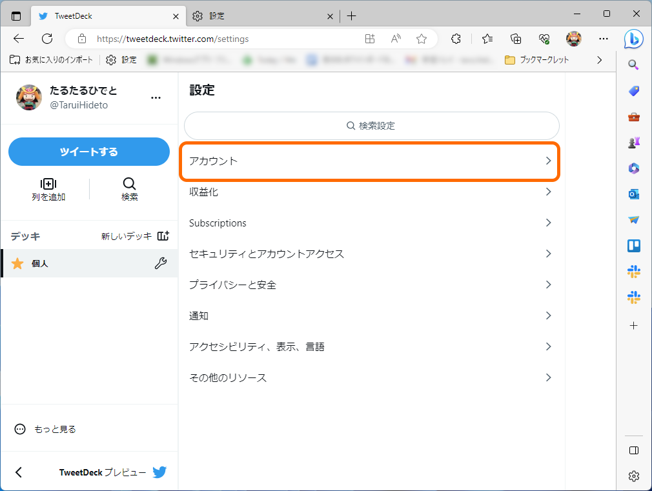
Task: Click the もっと見る link
Action: coord(55,428)
